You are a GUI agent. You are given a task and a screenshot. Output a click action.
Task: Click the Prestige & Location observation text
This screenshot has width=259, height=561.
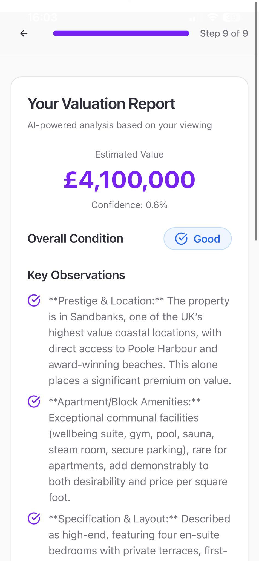[140, 340]
